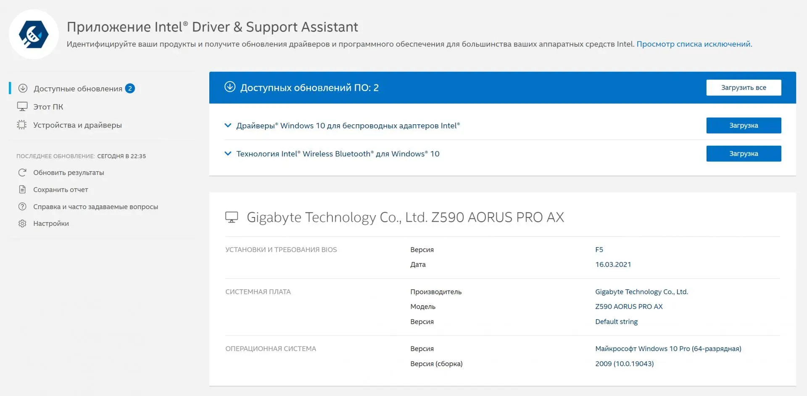The height and width of the screenshot is (396, 807).
Task: Expand the Windows 10 wireless adapter drivers entry
Action: [x=228, y=126]
